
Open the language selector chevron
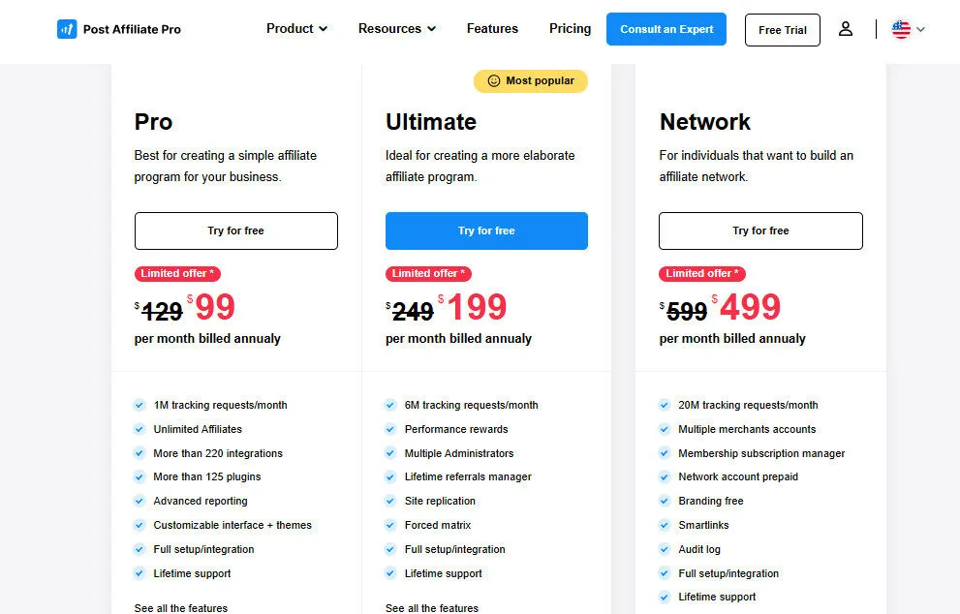pos(921,30)
